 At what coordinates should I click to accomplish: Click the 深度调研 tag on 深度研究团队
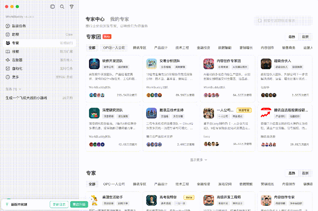109,116
